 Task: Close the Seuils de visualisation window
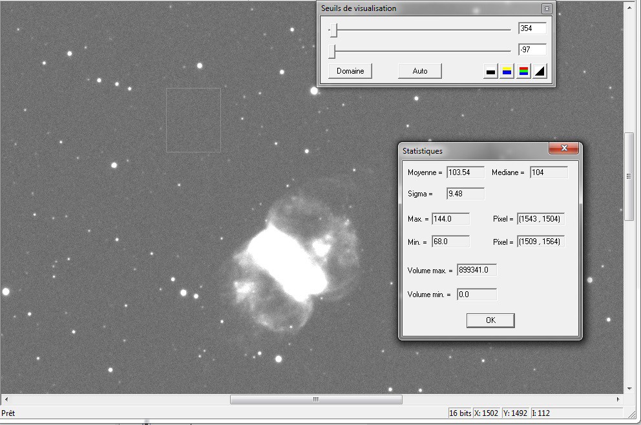[547, 8]
